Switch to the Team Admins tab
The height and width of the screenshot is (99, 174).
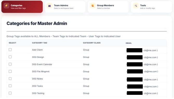click(x=65, y=7)
